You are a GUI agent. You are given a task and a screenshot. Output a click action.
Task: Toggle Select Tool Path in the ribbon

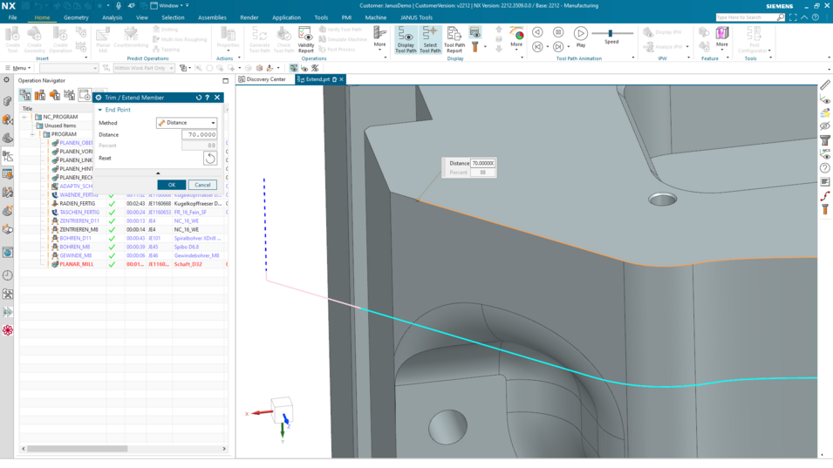pyautogui.click(x=430, y=40)
